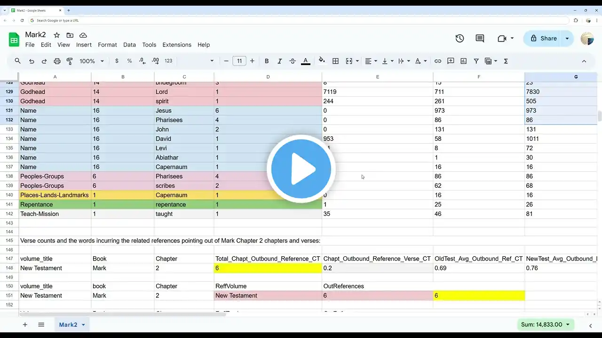
Task: Expand the merge type dropdown arrow
Action: [357, 61]
